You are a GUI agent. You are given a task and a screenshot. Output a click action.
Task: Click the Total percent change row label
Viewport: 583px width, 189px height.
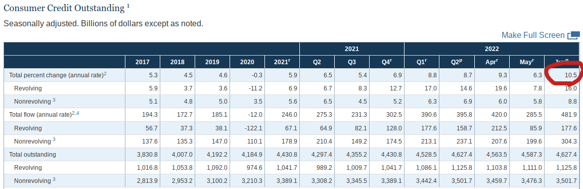click(x=56, y=75)
